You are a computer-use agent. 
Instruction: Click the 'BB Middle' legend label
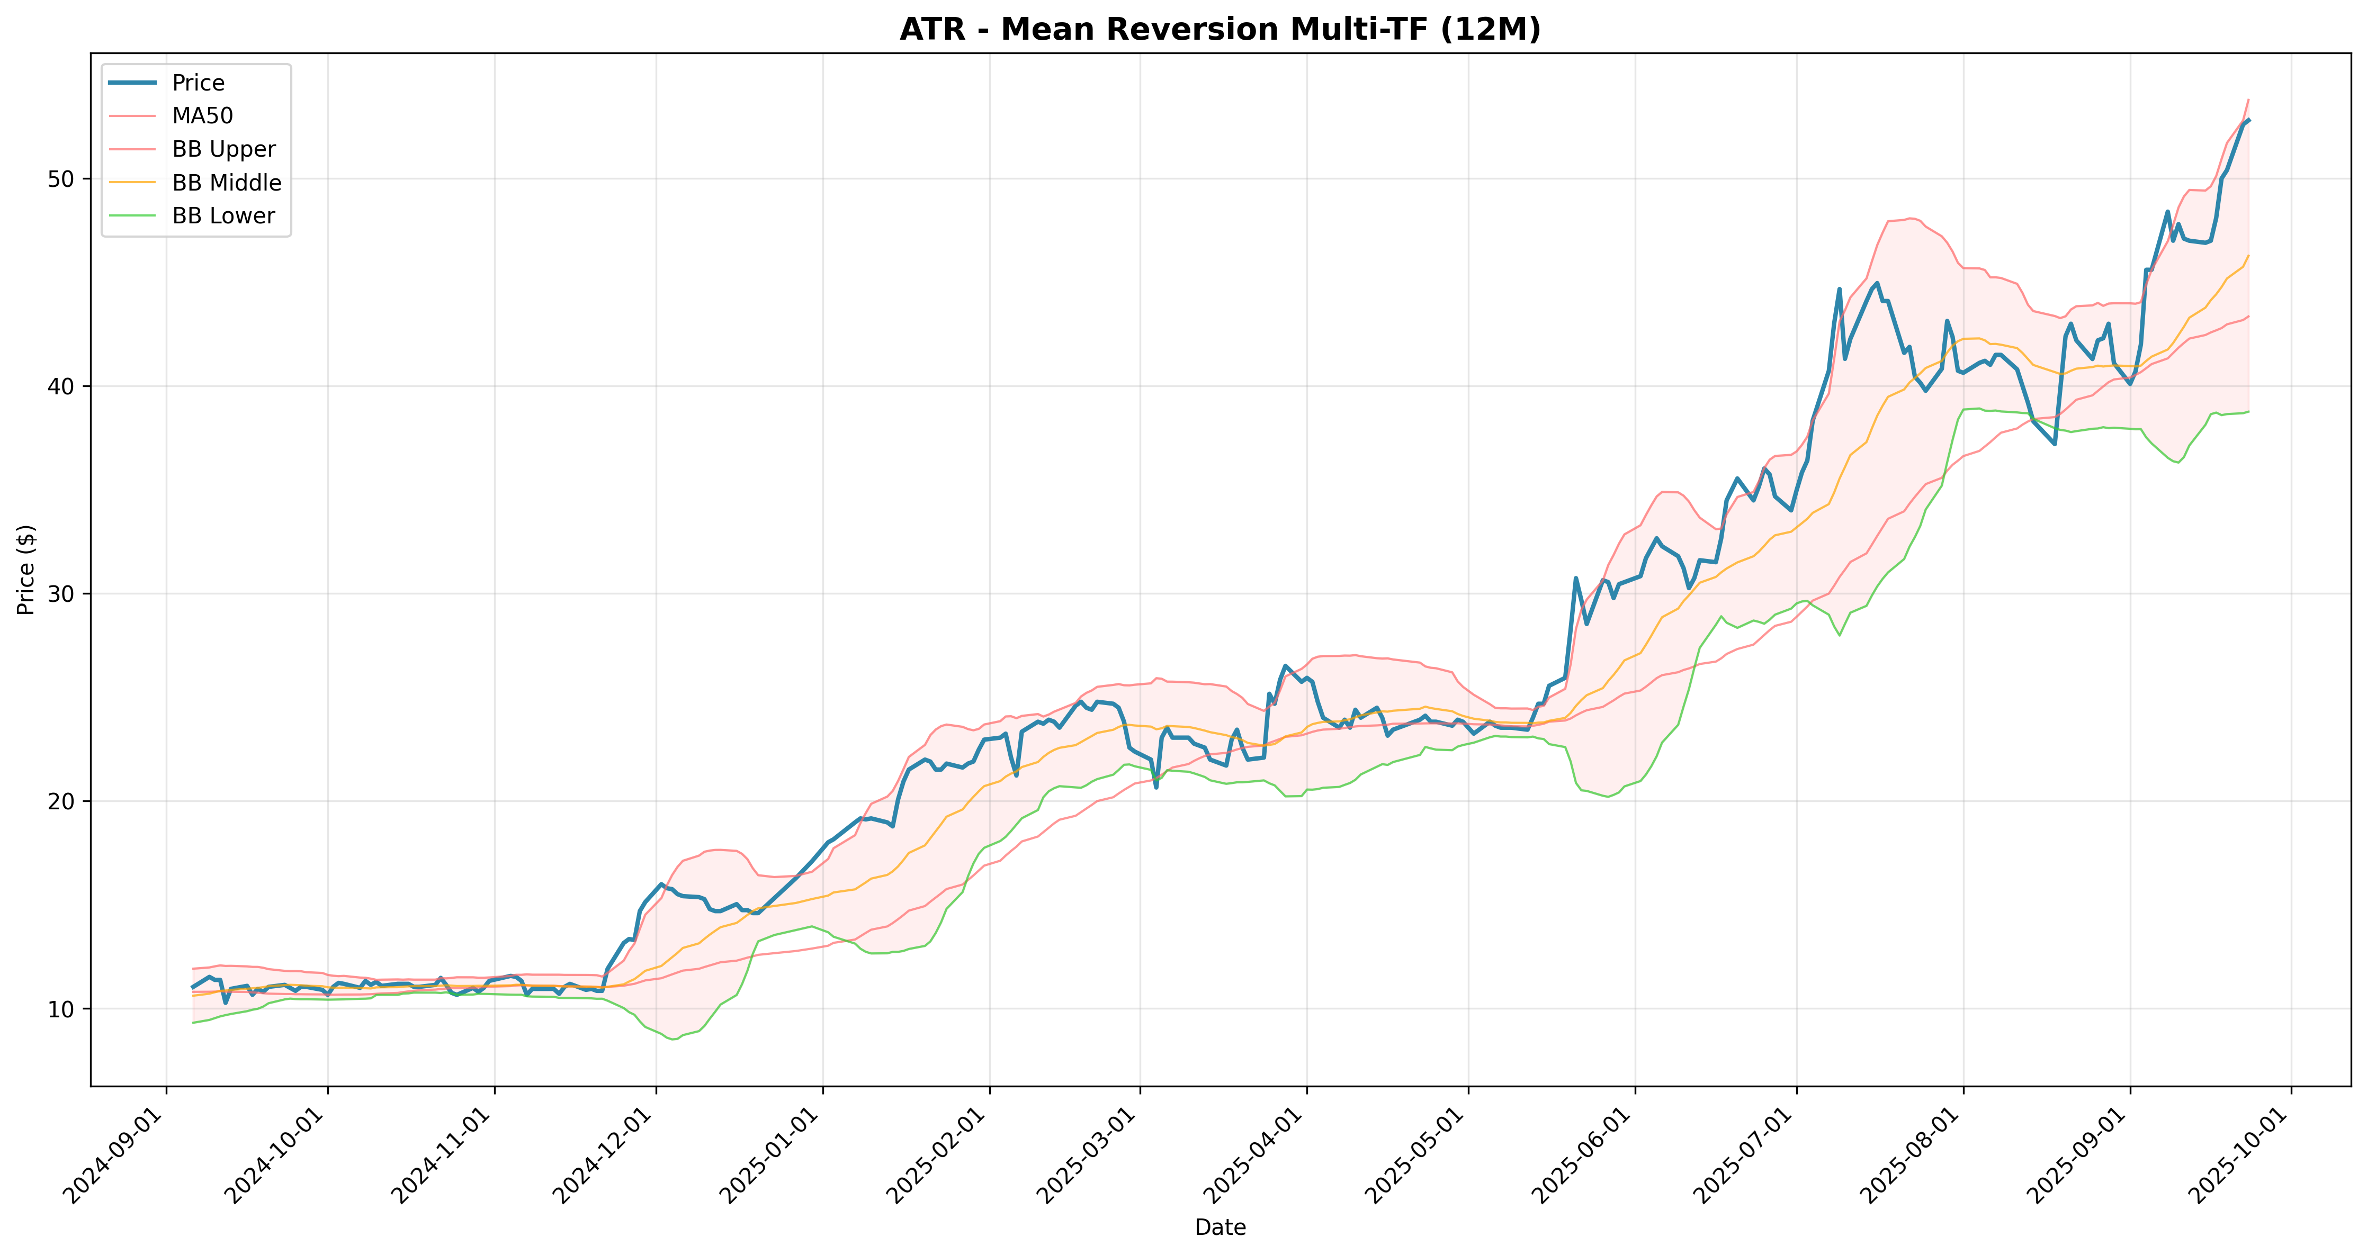pos(227,183)
